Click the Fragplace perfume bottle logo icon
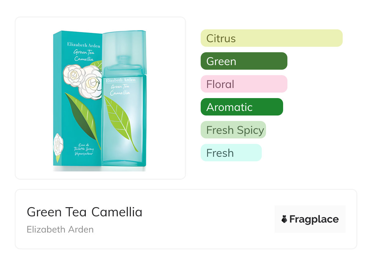 [284, 219]
